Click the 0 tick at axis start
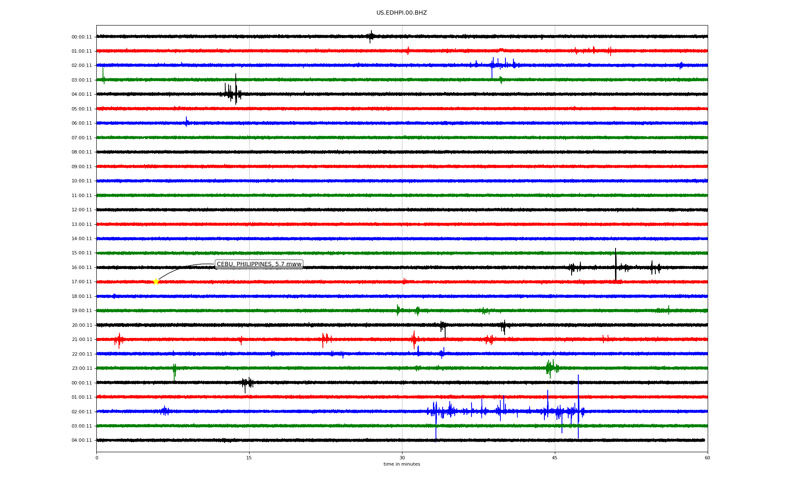The width and height of the screenshot is (804, 502). [97, 458]
